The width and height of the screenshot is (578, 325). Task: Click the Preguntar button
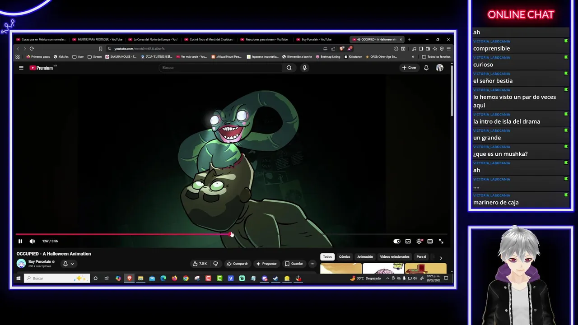[266, 264]
